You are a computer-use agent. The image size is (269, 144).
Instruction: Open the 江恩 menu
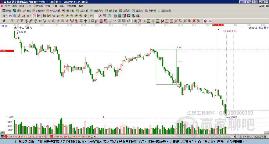click(x=29, y=6)
